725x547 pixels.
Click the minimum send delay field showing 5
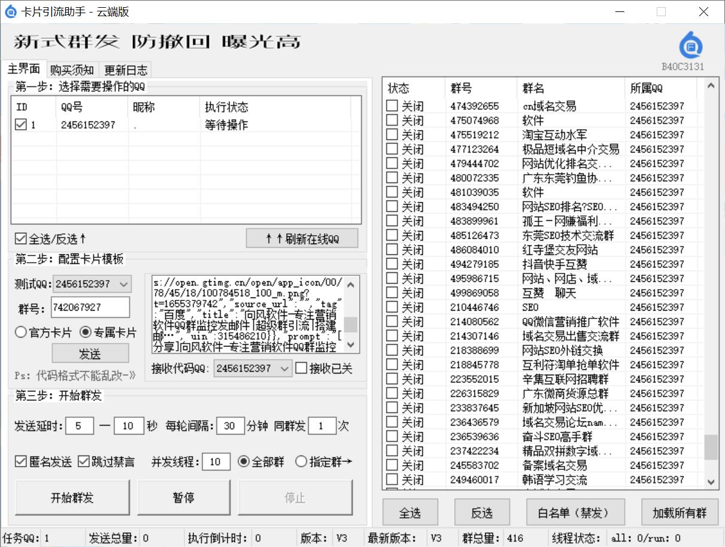pyautogui.click(x=80, y=426)
